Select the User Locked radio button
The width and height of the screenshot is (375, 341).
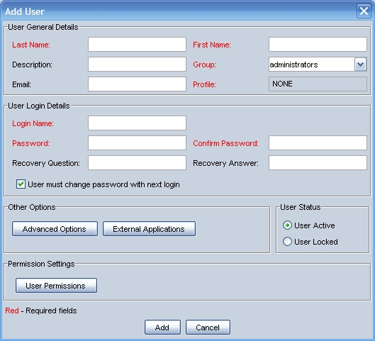[287, 242]
